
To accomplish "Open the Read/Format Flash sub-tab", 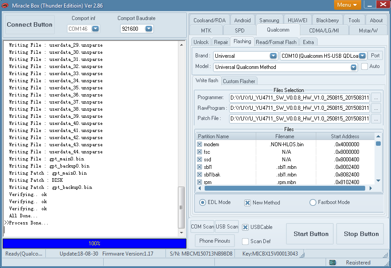I will coord(276,42).
